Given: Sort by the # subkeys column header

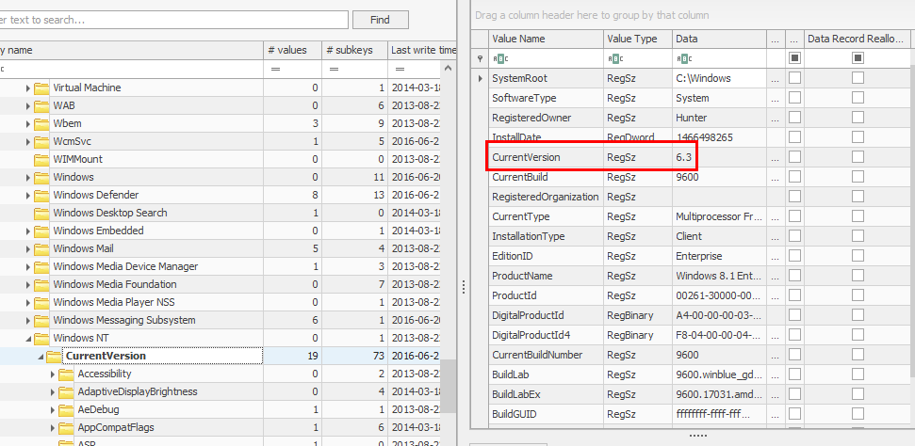Looking at the screenshot, I should (x=351, y=50).
